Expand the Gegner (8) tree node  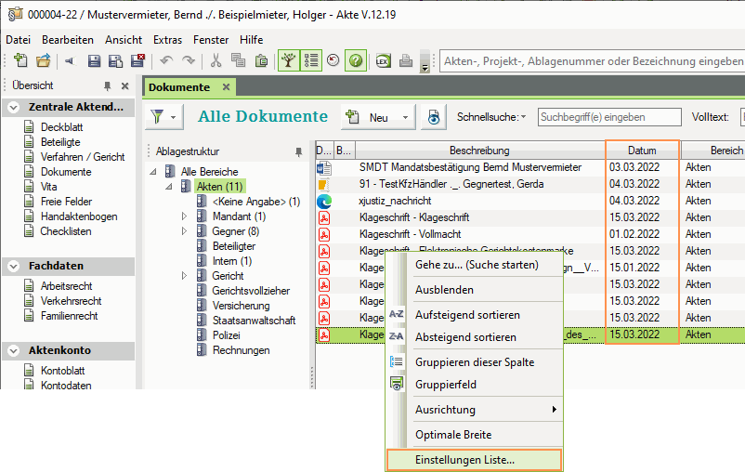(x=184, y=231)
